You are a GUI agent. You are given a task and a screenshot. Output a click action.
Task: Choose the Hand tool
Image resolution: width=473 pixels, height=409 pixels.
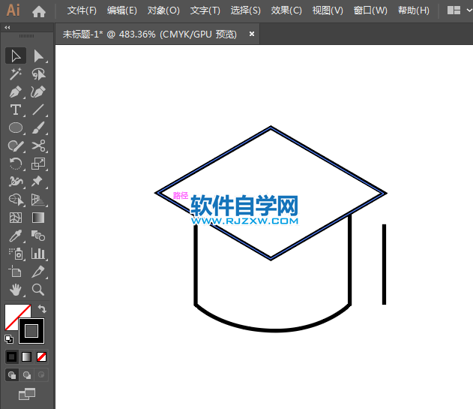point(15,290)
